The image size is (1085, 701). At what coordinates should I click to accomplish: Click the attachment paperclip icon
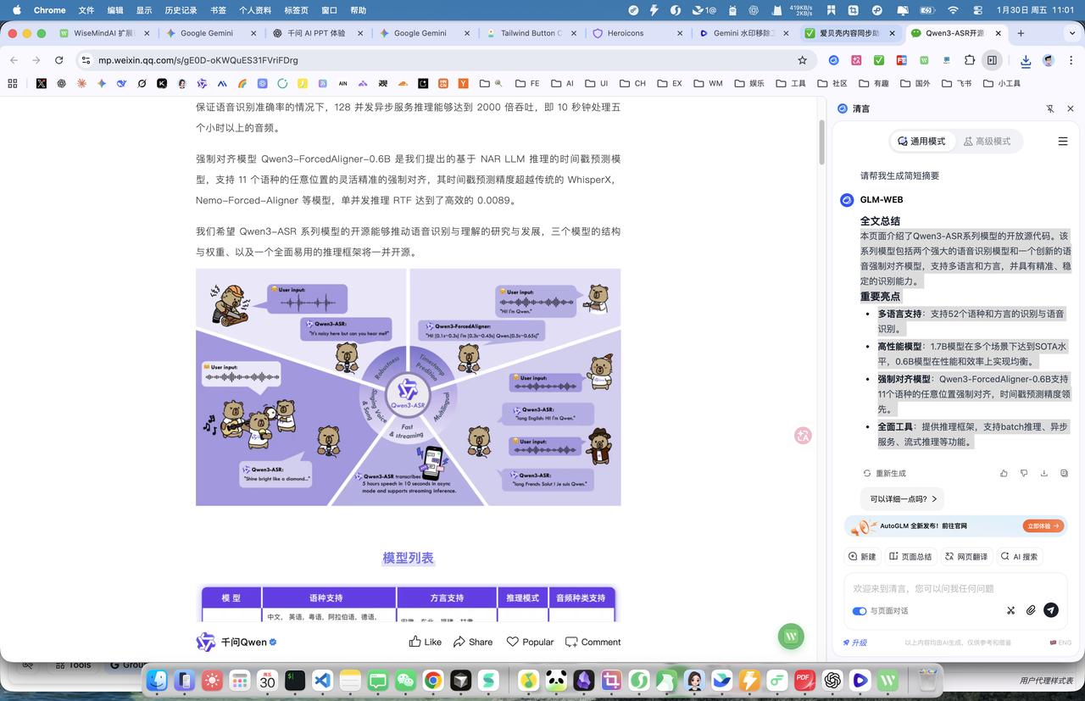1031,610
